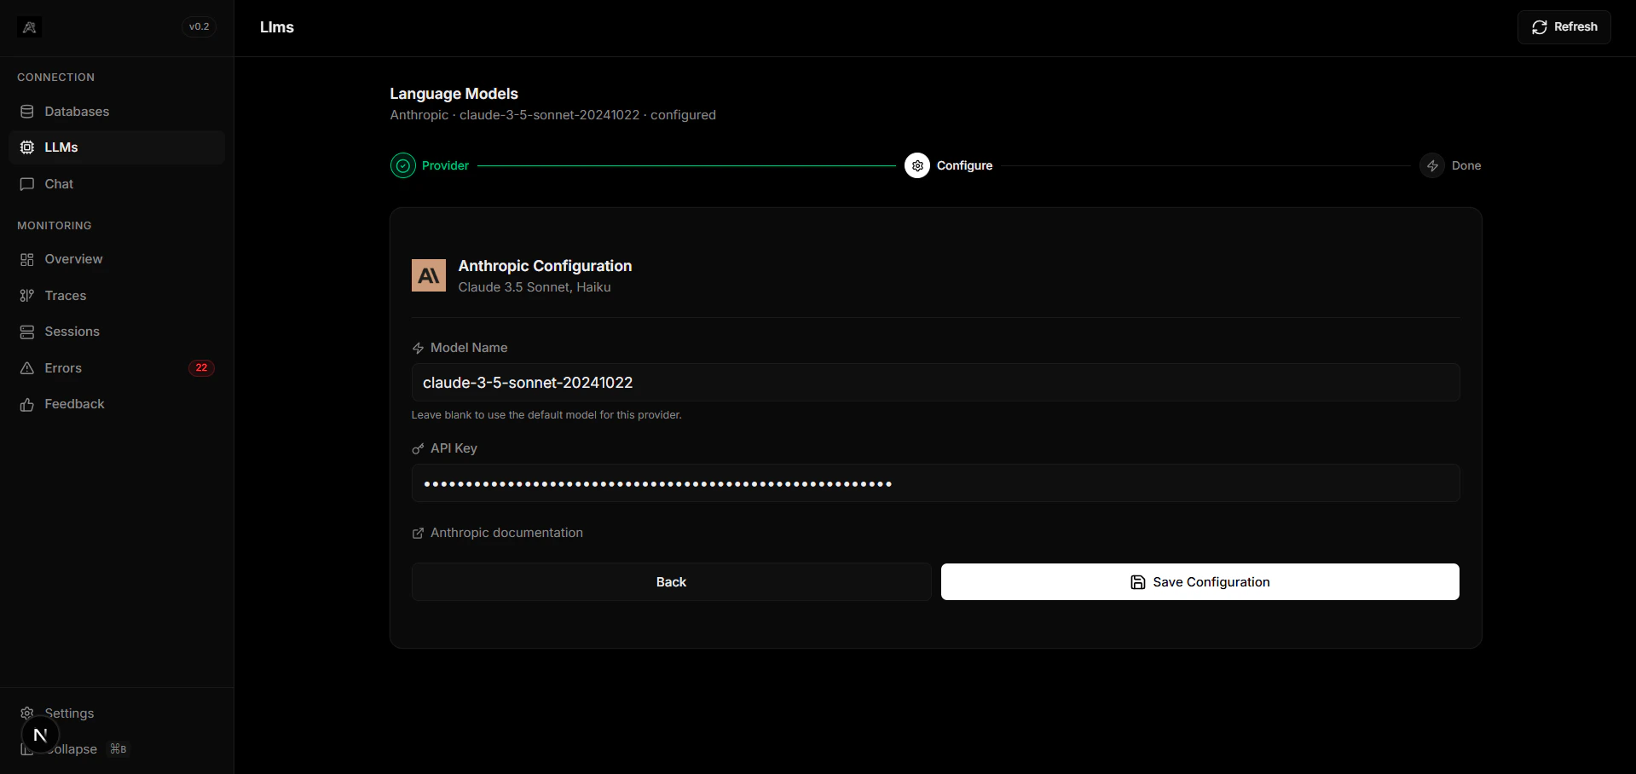Click the red 22 errors badge
This screenshot has height=774, width=1636.
point(201,368)
